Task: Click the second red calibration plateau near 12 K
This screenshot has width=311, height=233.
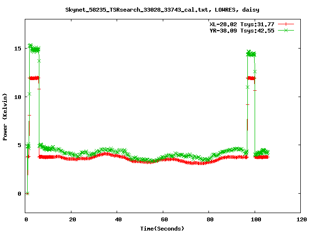Action: pos(251,78)
